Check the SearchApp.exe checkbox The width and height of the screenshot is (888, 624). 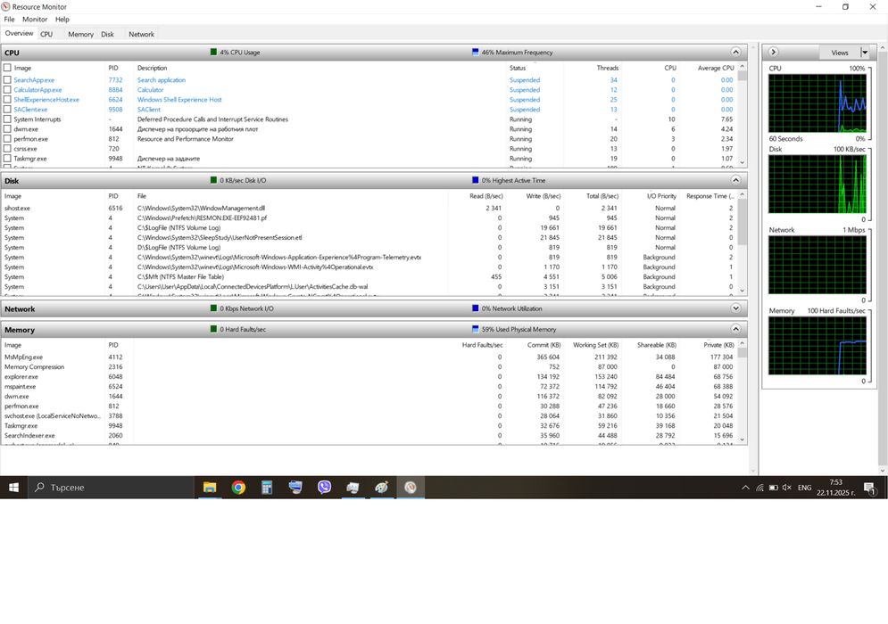7,80
